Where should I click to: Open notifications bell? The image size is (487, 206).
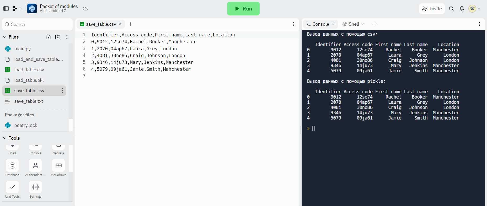[462, 9]
